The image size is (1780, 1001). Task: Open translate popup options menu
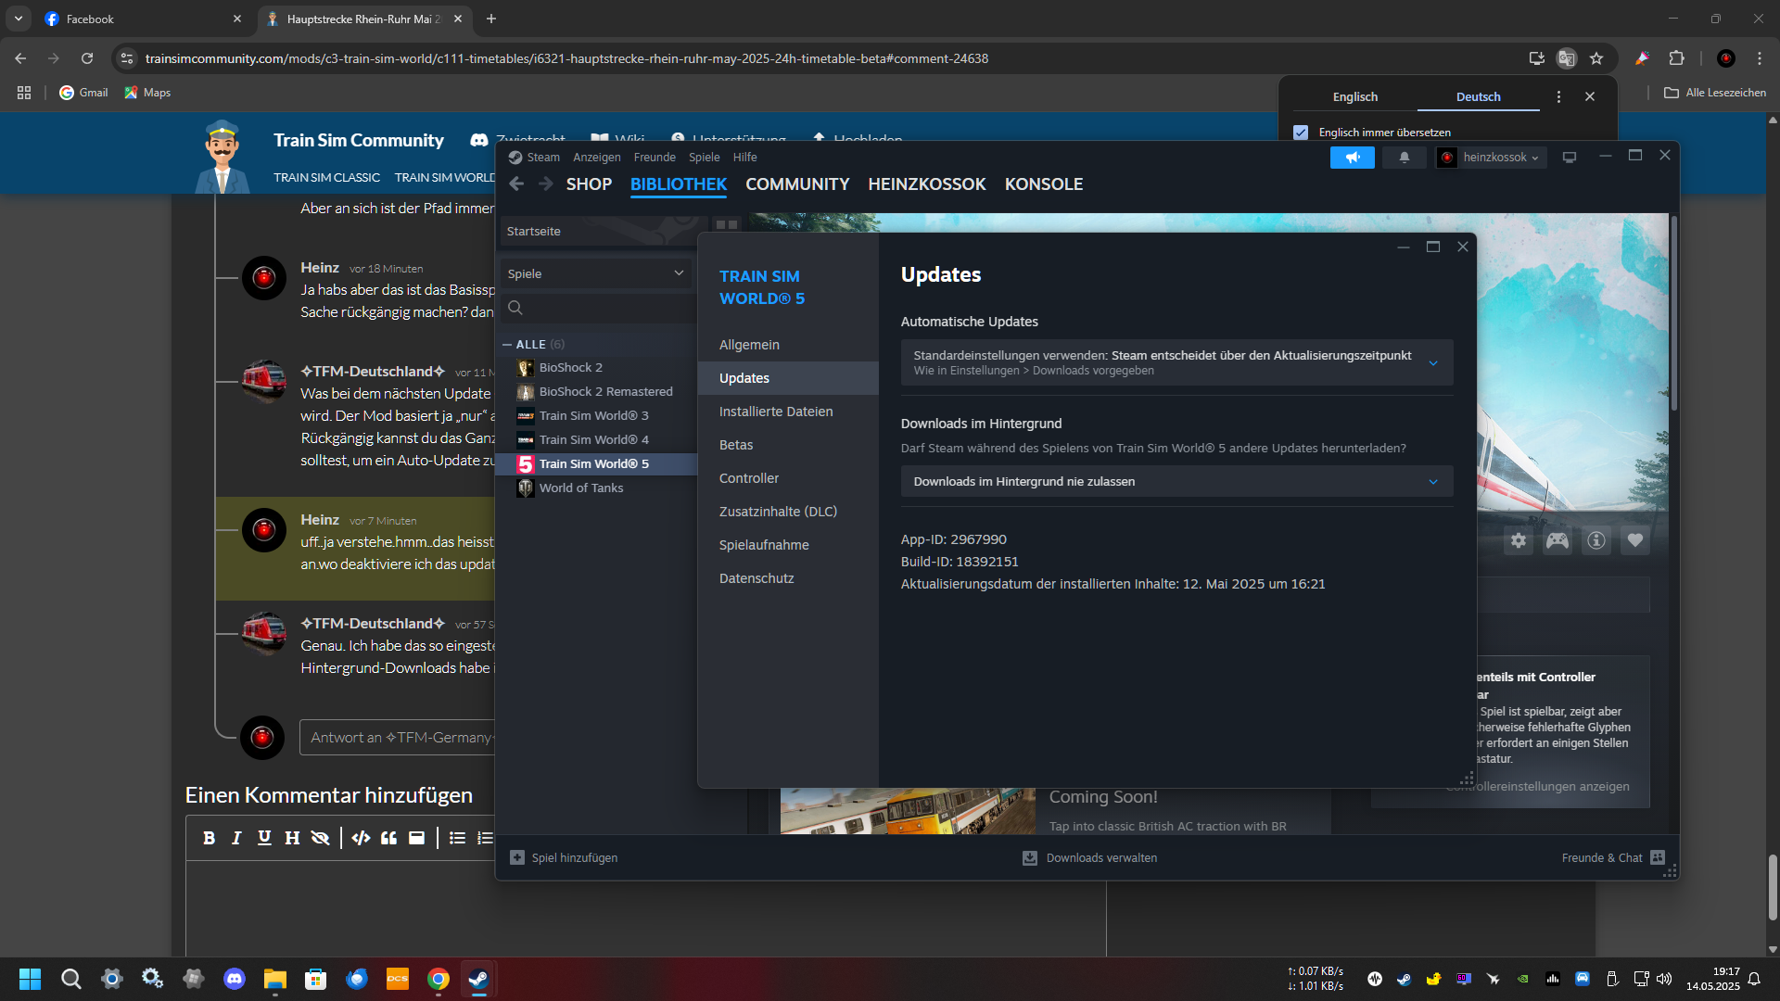pyautogui.click(x=1558, y=96)
